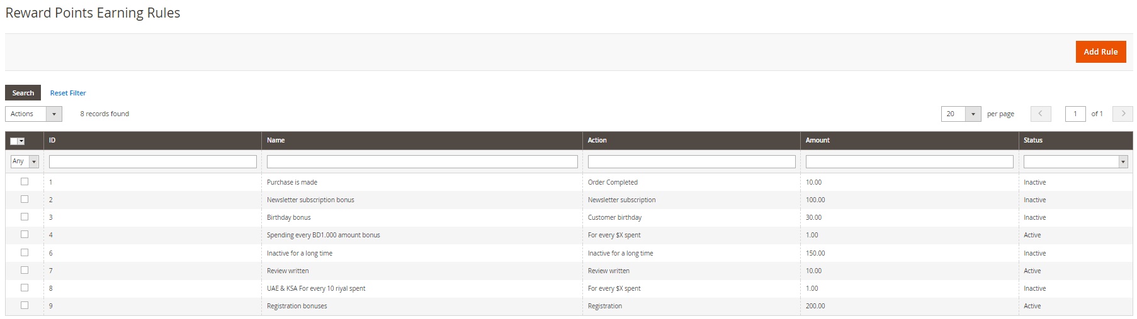
Task: Sort by Action column header
Action: pyautogui.click(x=691, y=140)
